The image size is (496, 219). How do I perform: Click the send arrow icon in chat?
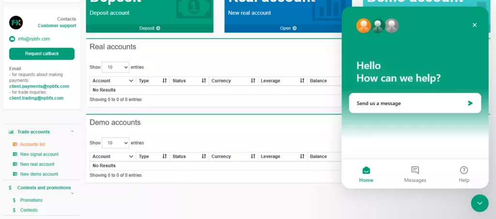tap(470, 103)
